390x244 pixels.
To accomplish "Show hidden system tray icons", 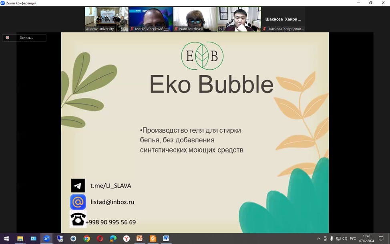I will 319,238.
